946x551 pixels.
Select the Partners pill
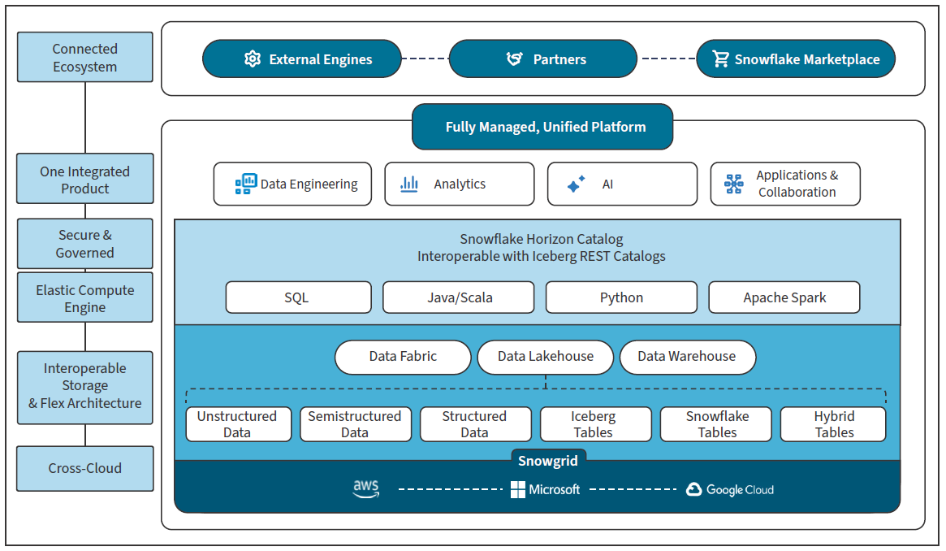(x=543, y=59)
